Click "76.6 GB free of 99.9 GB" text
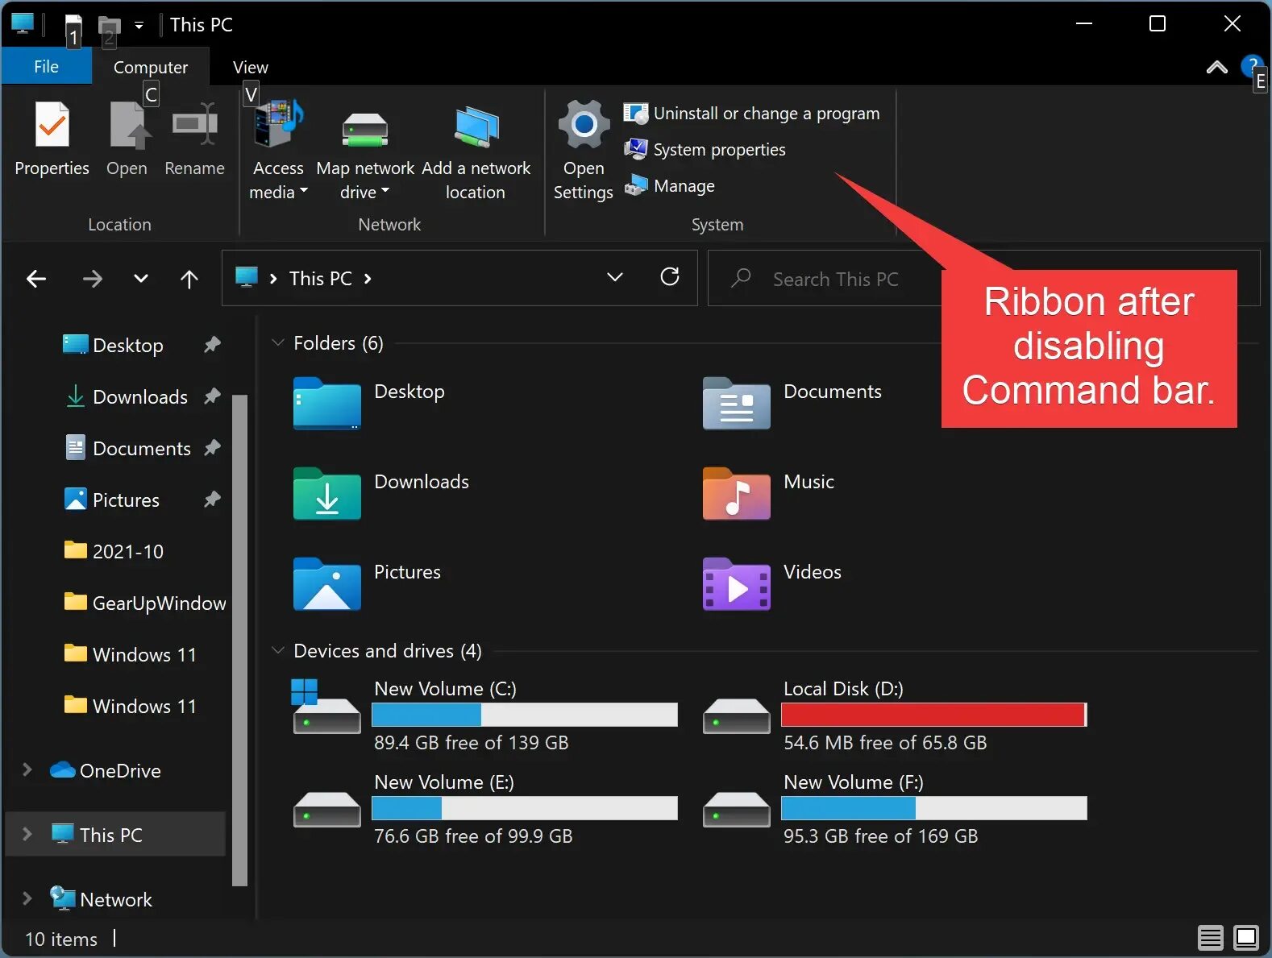Screen dimensions: 1272x958 click(x=473, y=836)
